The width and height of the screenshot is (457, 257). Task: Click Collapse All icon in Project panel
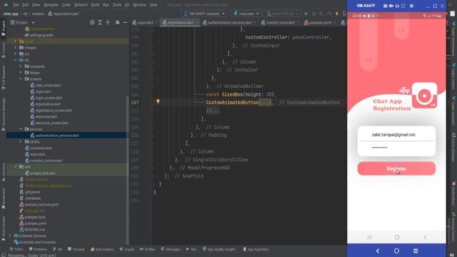[x=108, y=22]
